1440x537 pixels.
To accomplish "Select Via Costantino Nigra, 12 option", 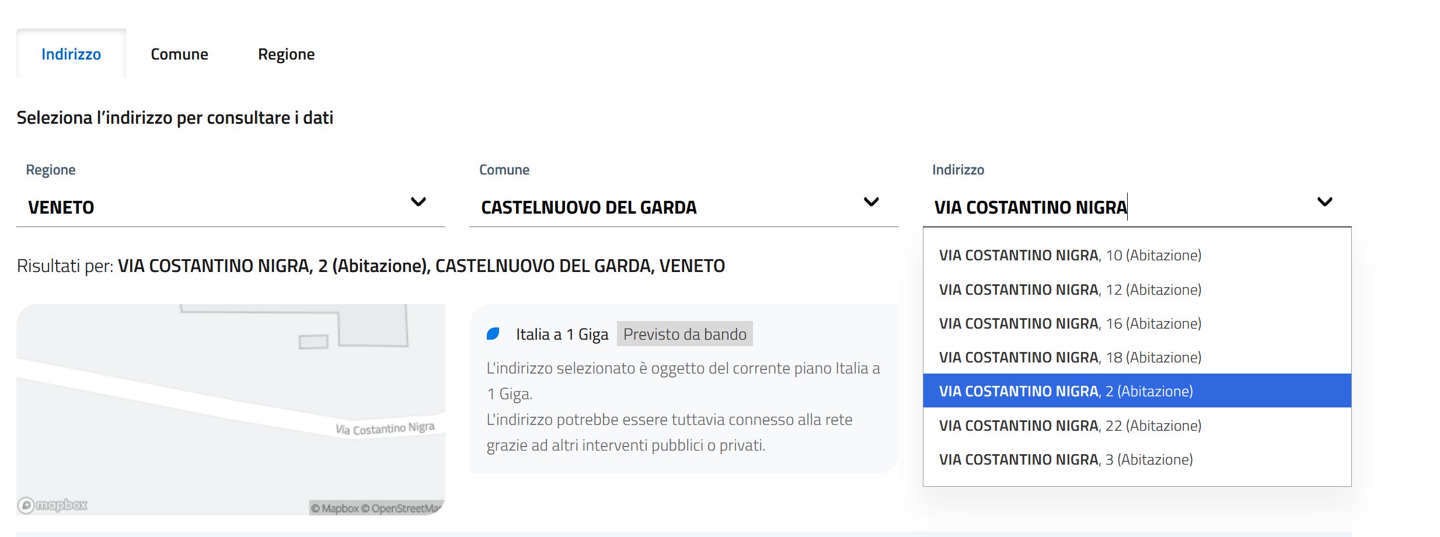I will (1070, 290).
